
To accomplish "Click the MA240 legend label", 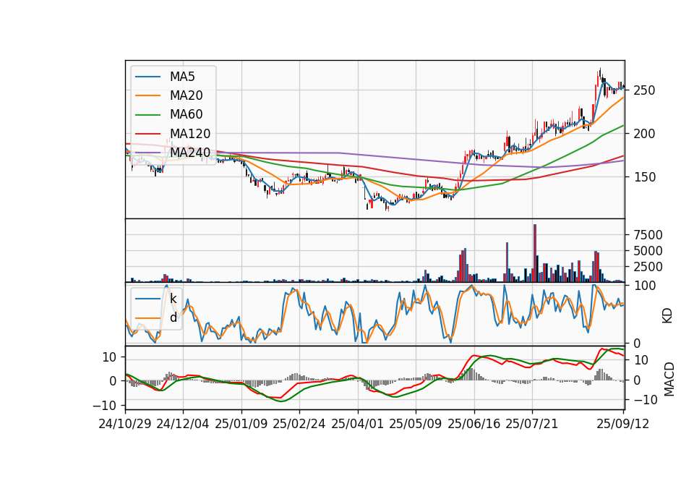I will pos(190,153).
